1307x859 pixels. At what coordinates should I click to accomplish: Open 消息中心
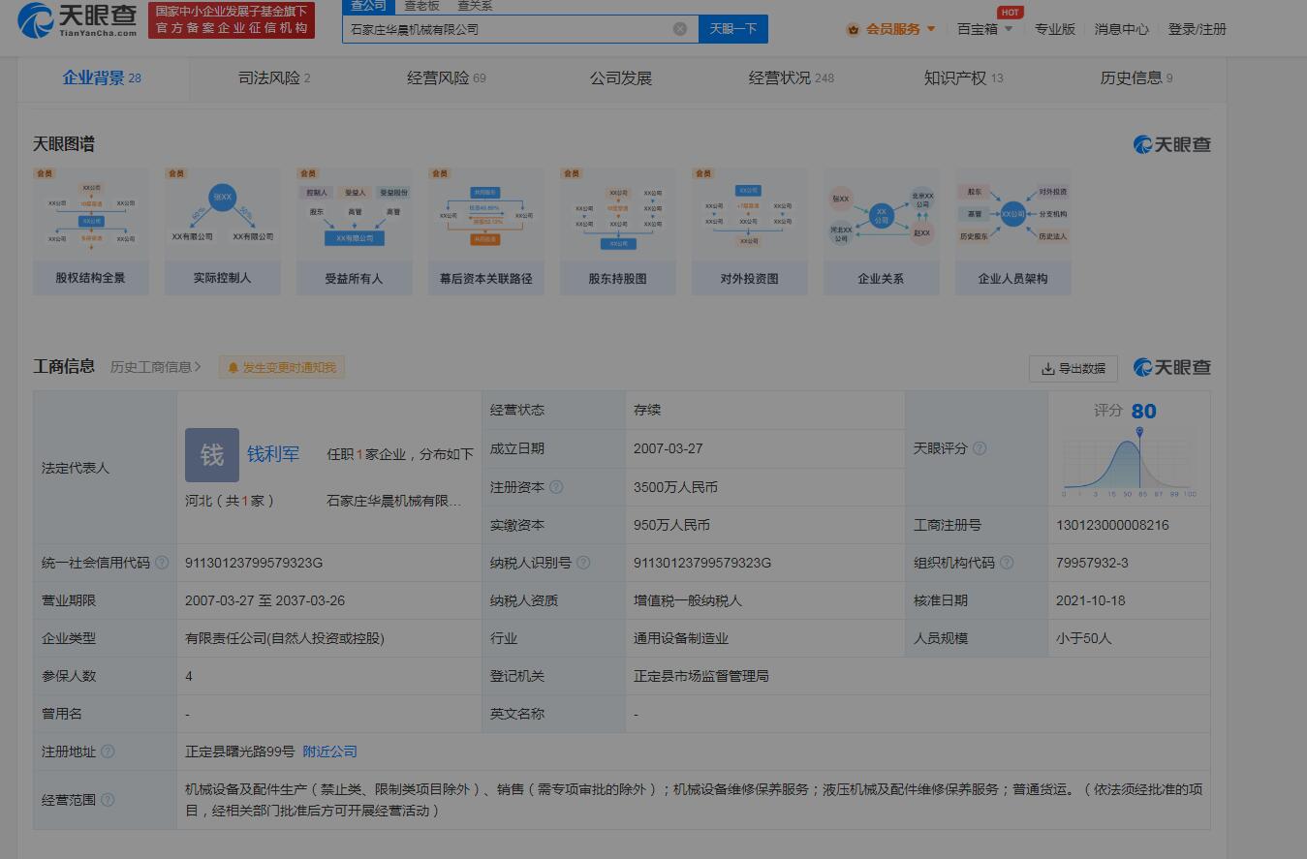click(x=1121, y=29)
